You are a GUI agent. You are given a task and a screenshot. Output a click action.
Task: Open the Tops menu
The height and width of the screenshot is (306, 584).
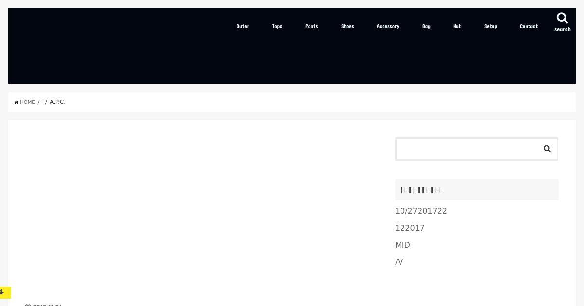pyautogui.click(x=277, y=26)
